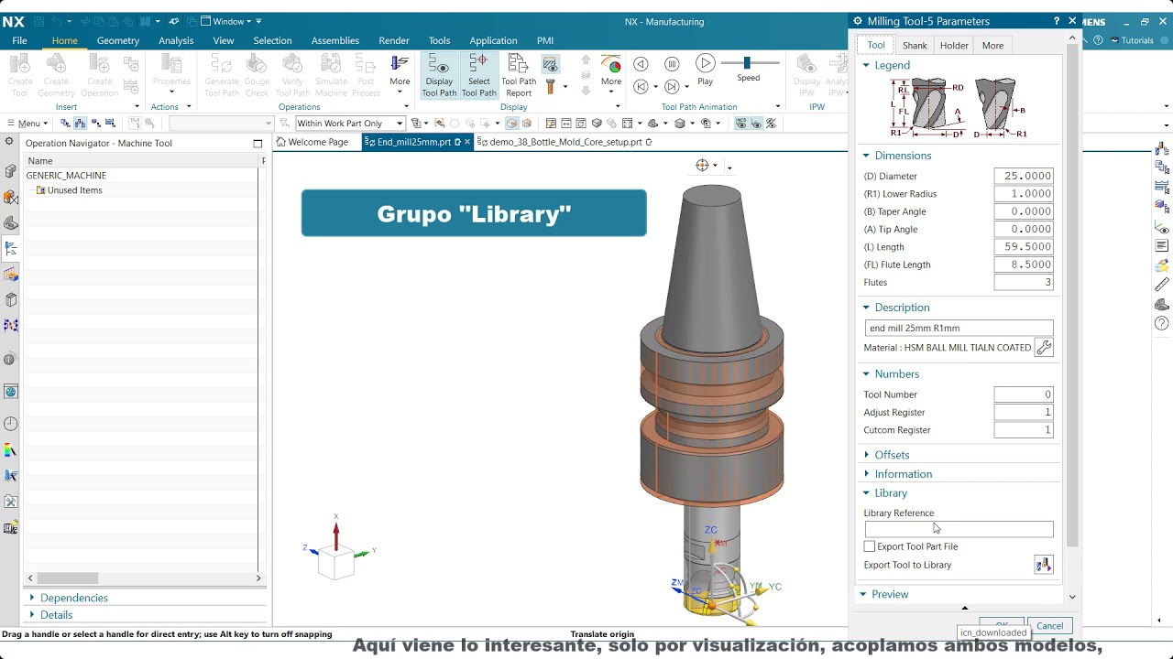Click the measure ruler icon on right bar

click(1162, 285)
